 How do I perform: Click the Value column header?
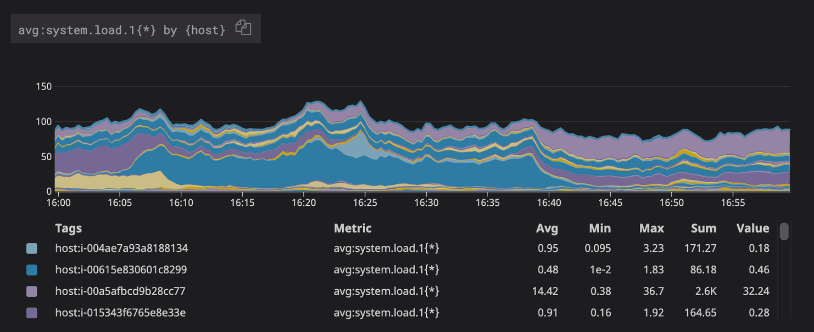coord(752,228)
